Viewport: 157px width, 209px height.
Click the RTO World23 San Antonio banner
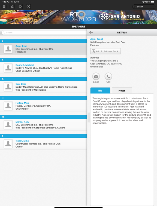pyautogui.click(x=78, y=17)
